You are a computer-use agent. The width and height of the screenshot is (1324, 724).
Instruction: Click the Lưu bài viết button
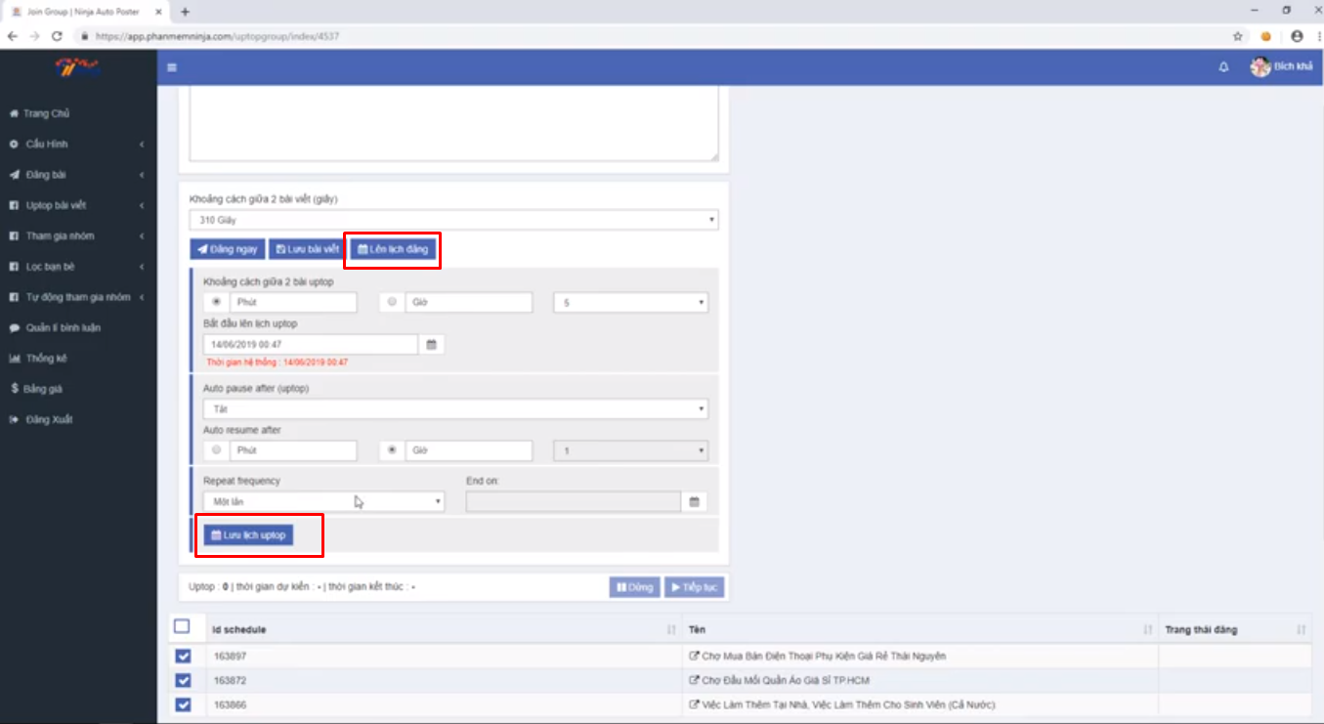pyautogui.click(x=308, y=249)
